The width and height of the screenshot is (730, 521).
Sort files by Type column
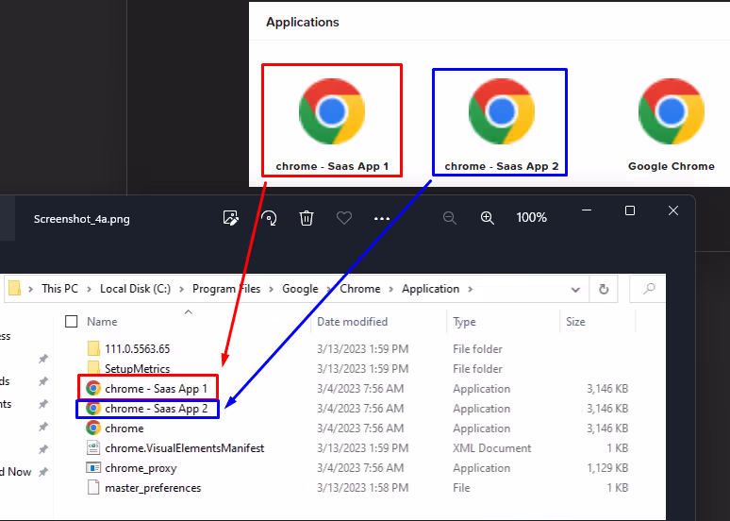(464, 322)
